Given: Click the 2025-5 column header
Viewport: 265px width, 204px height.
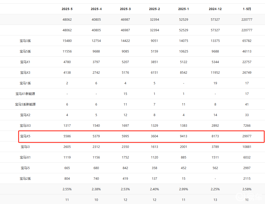Looking at the screenshot, I should click(x=67, y=9).
